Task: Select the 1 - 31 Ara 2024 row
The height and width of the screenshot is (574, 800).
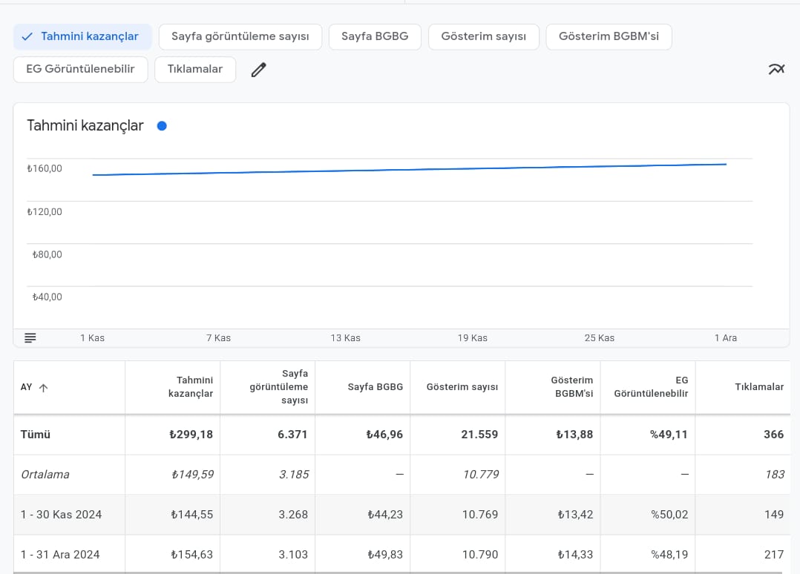Action: coord(401,554)
